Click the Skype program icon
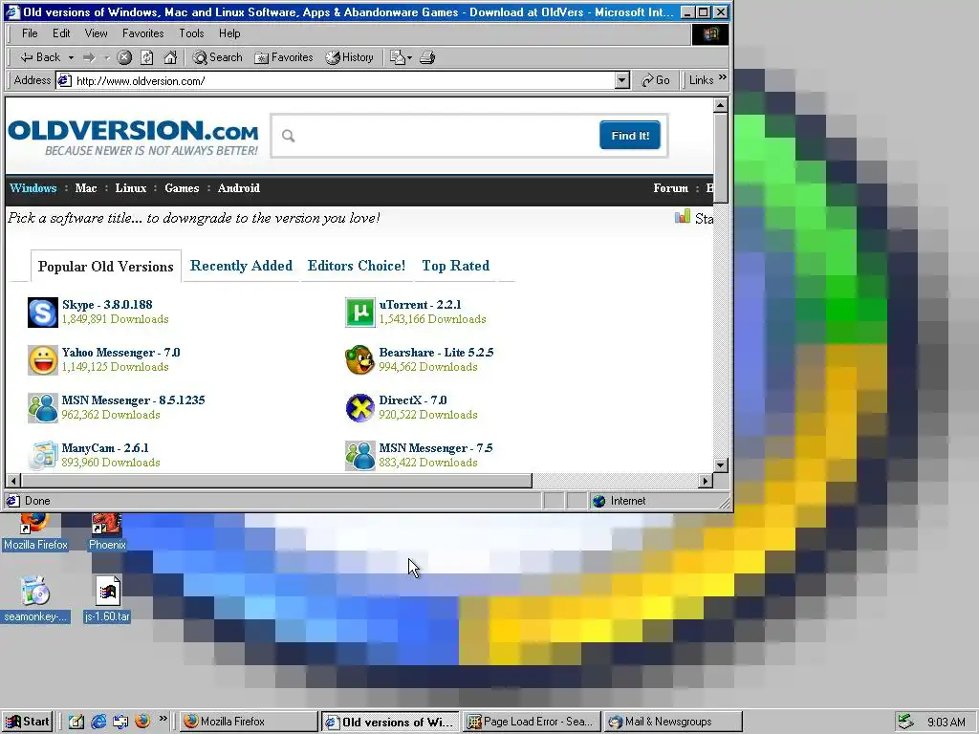979x734 pixels. (x=43, y=313)
